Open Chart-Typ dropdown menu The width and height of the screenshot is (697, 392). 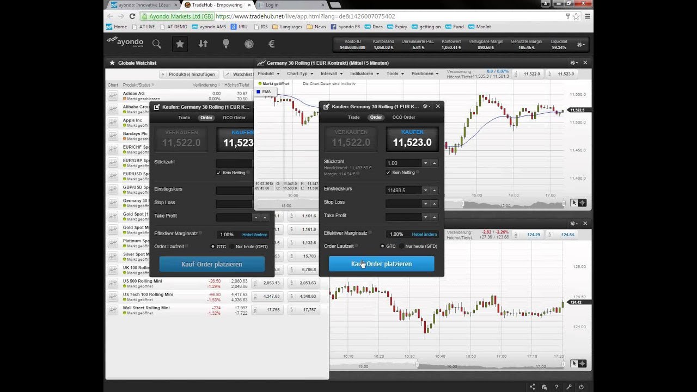tap(300, 73)
